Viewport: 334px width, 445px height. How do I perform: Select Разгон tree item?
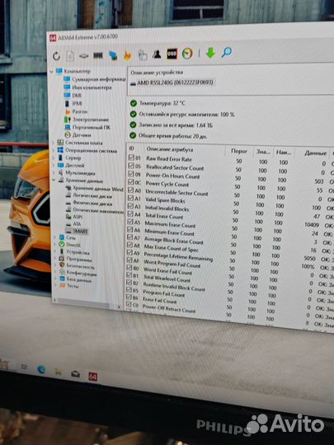click(79, 111)
